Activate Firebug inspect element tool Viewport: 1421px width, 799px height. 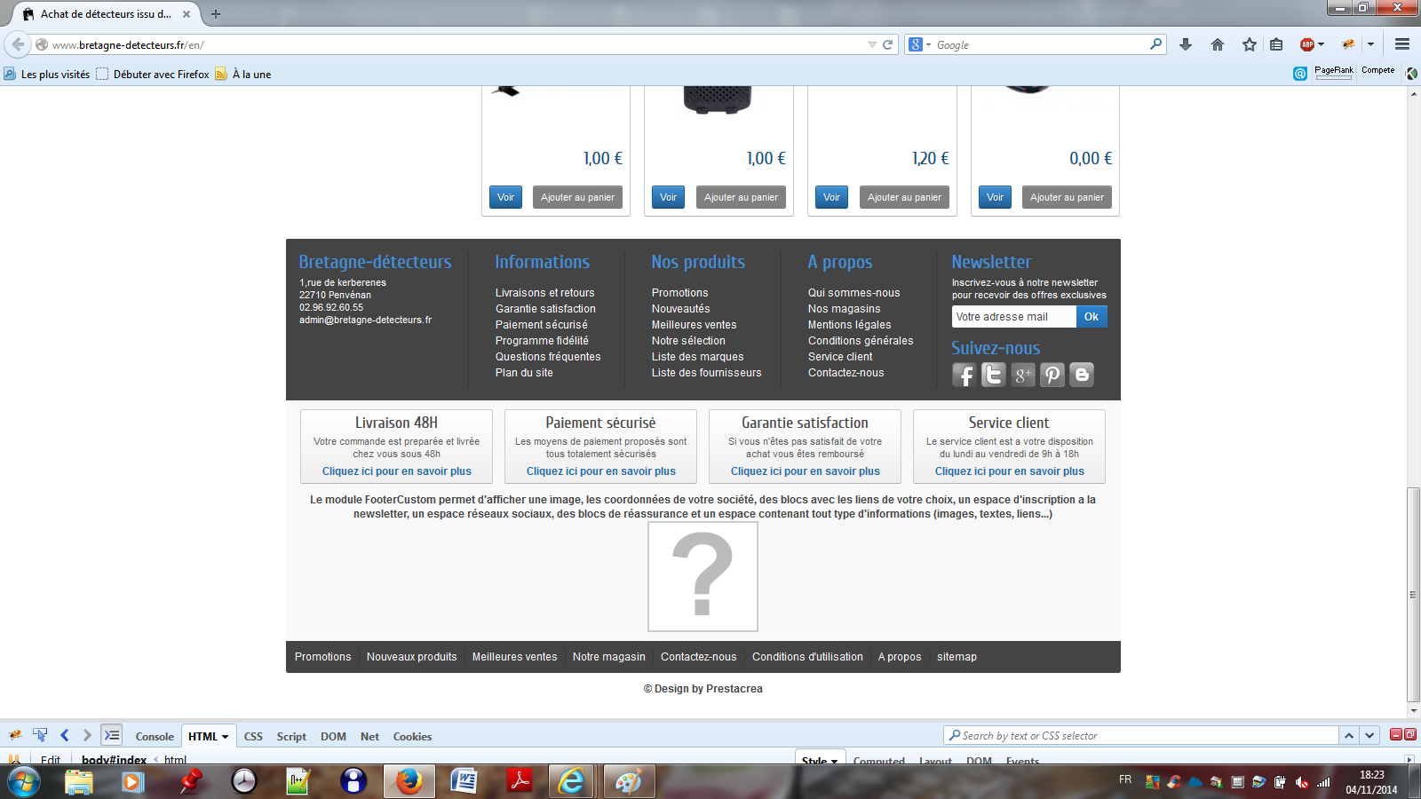pos(40,735)
